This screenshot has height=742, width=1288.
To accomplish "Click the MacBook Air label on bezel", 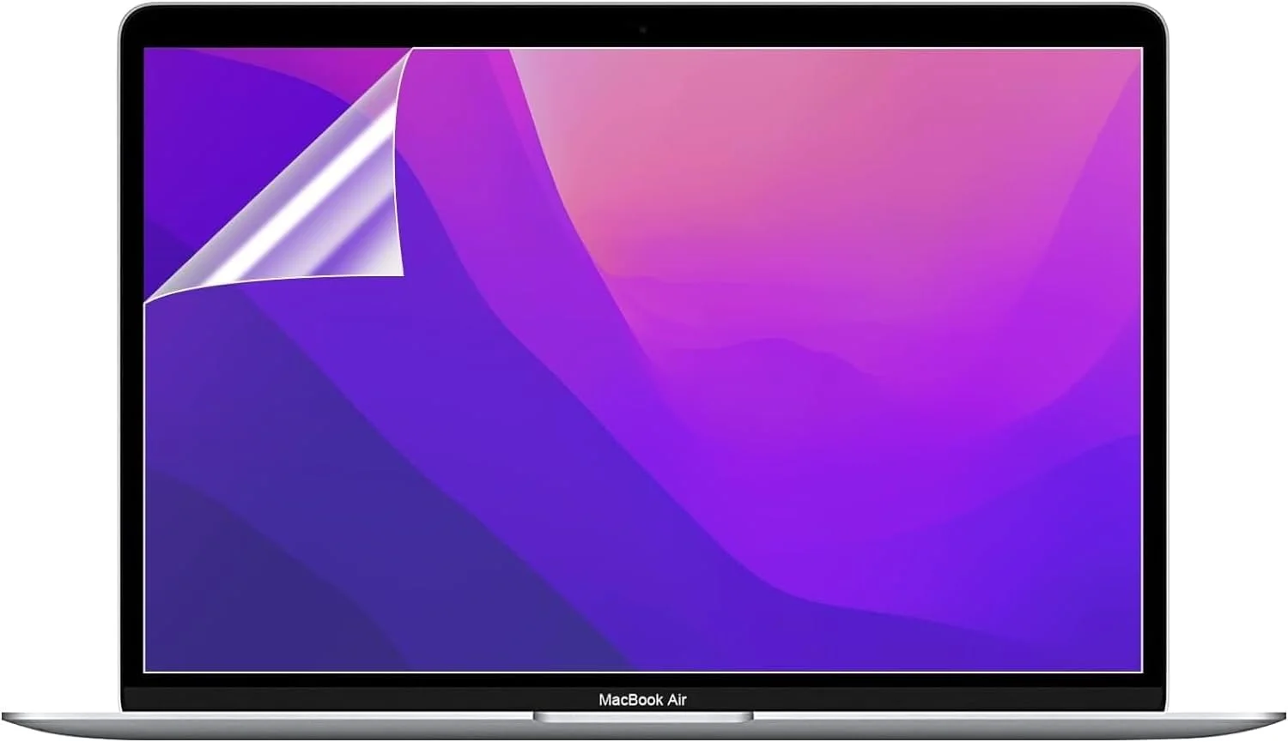I will [x=642, y=700].
